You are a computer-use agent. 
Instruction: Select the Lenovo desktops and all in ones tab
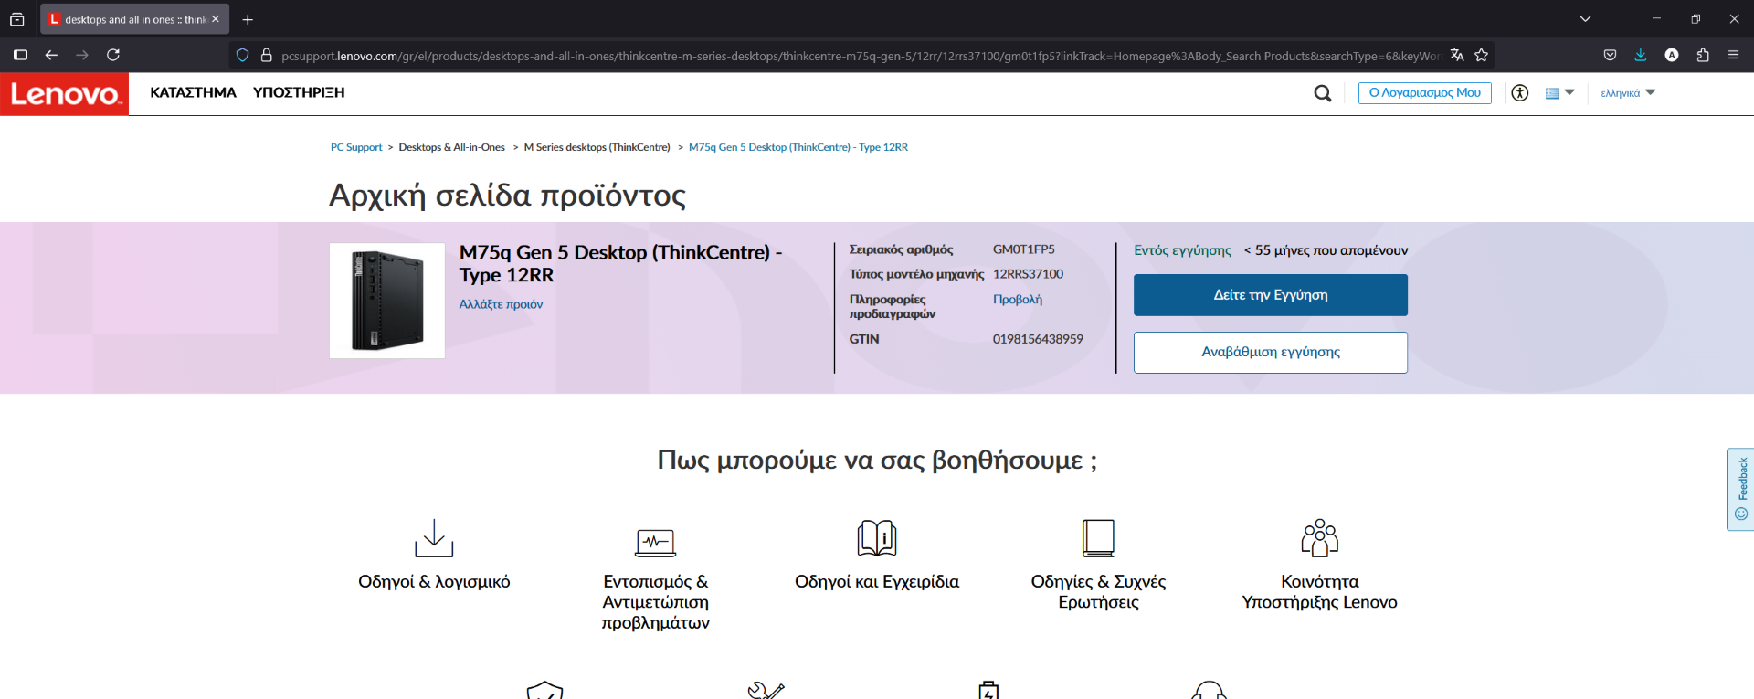click(134, 19)
